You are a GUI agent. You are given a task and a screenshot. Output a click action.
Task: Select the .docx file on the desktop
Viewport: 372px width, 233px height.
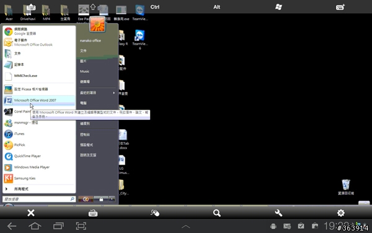[123, 140]
